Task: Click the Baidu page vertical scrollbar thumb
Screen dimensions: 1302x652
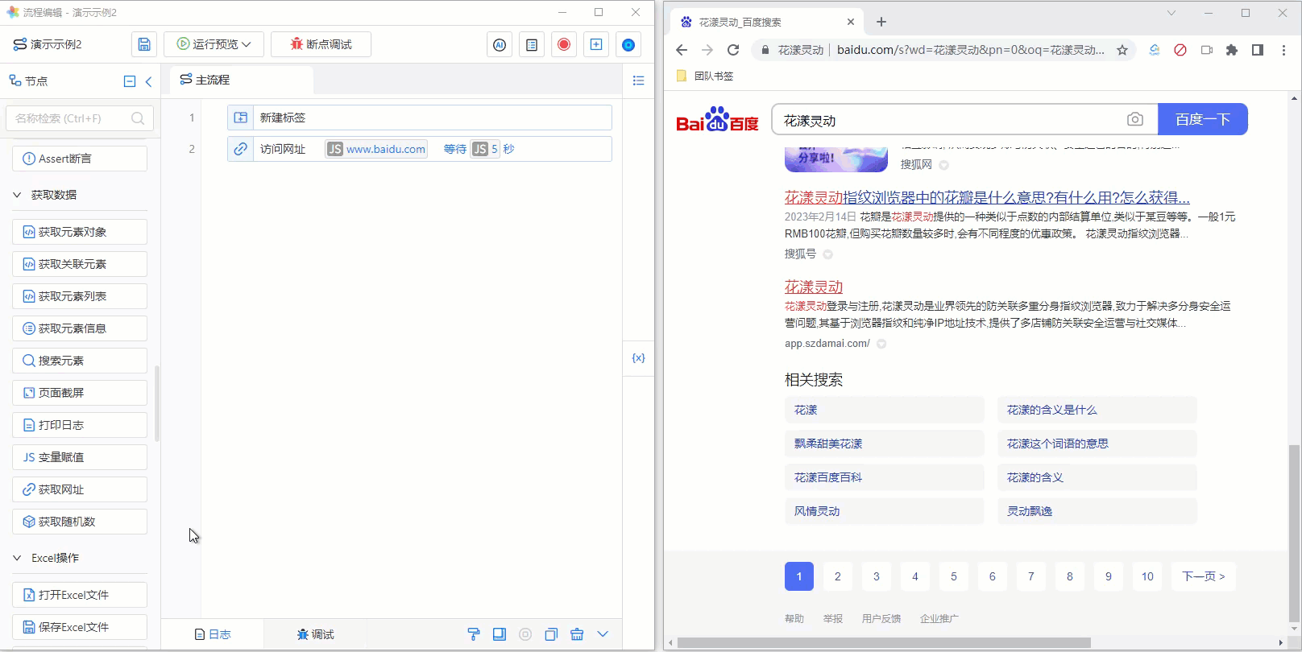Action: [1294, 532]
